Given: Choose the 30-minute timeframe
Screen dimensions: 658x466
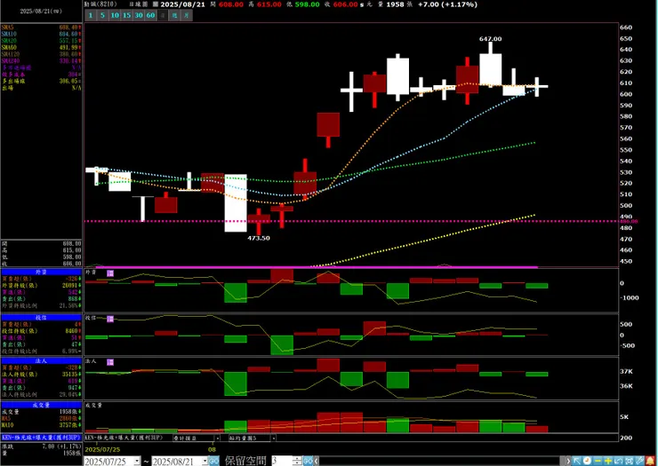Looking at the screenshot, I should point(139,15).
